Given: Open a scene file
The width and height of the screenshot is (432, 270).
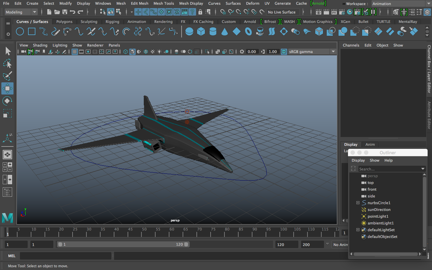Looking at the screenshot, I should (57, 12).
